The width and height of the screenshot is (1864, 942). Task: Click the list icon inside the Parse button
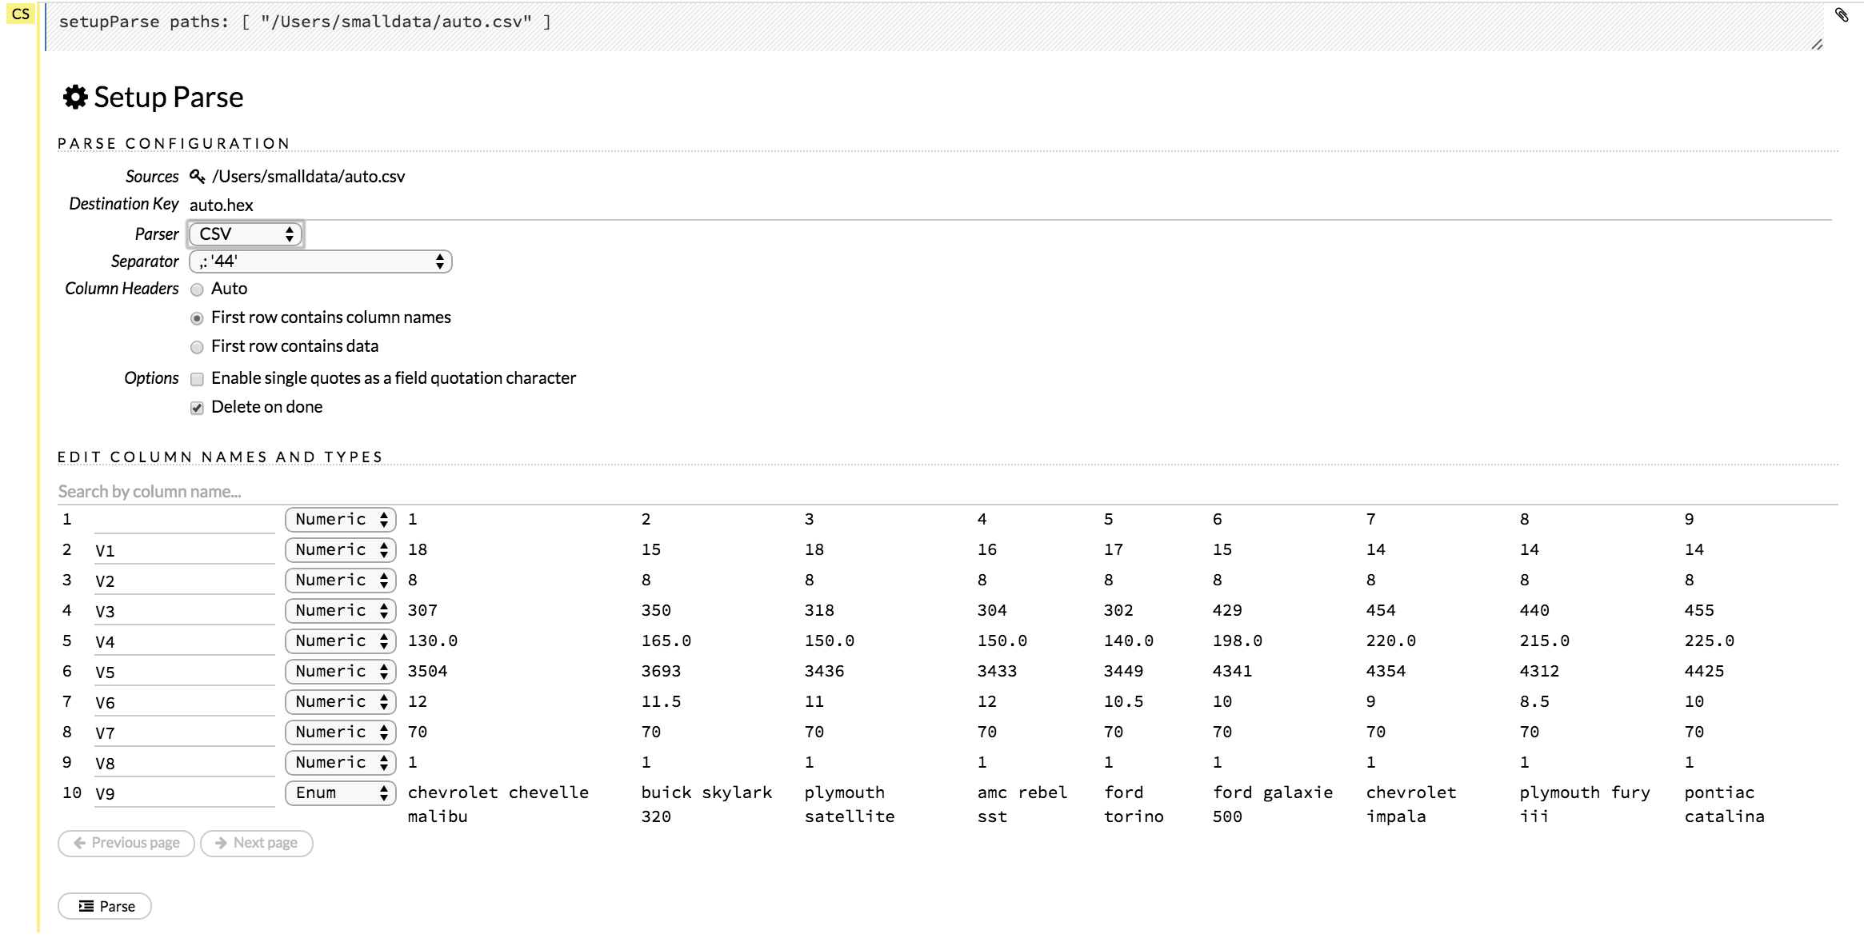click(86, 905)
